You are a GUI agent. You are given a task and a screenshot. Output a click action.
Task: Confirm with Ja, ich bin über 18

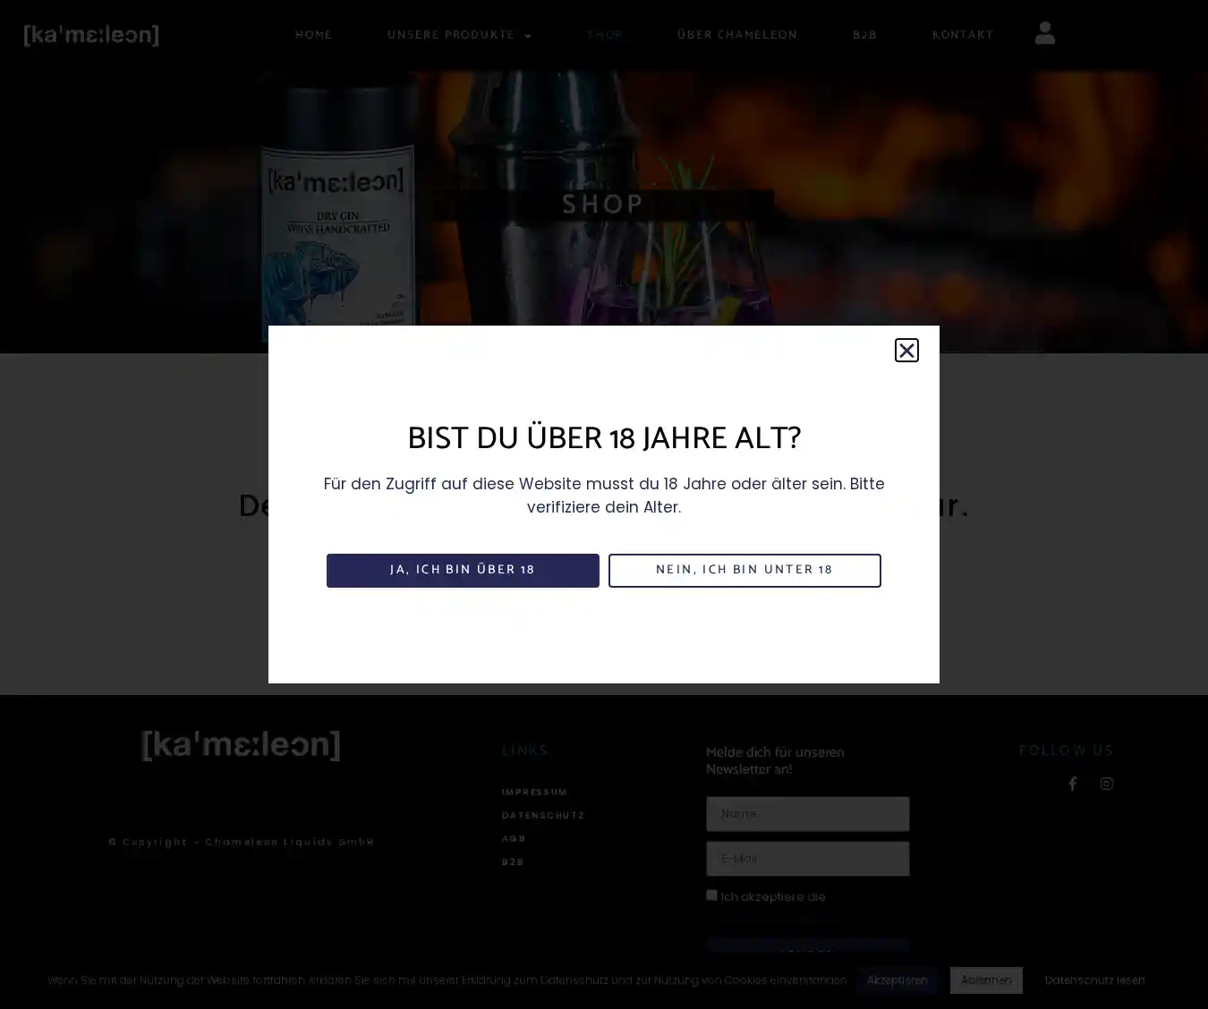(463, 570)
